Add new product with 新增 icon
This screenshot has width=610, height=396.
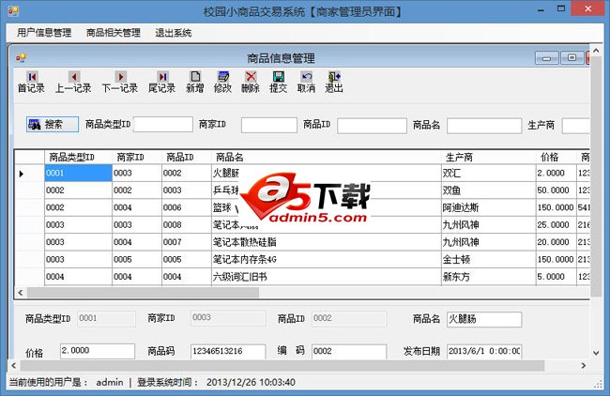pyautogui.click(x=195, y=82)
